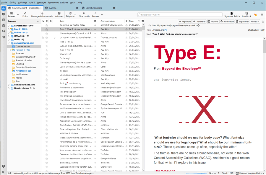This screenshot has width=266, height=175.
Task: Click the Reculer back button
Action: point(95,15)
